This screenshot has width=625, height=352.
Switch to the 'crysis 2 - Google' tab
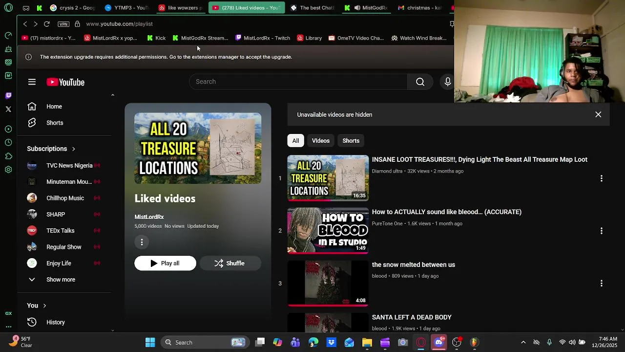[x=72, y=8]
